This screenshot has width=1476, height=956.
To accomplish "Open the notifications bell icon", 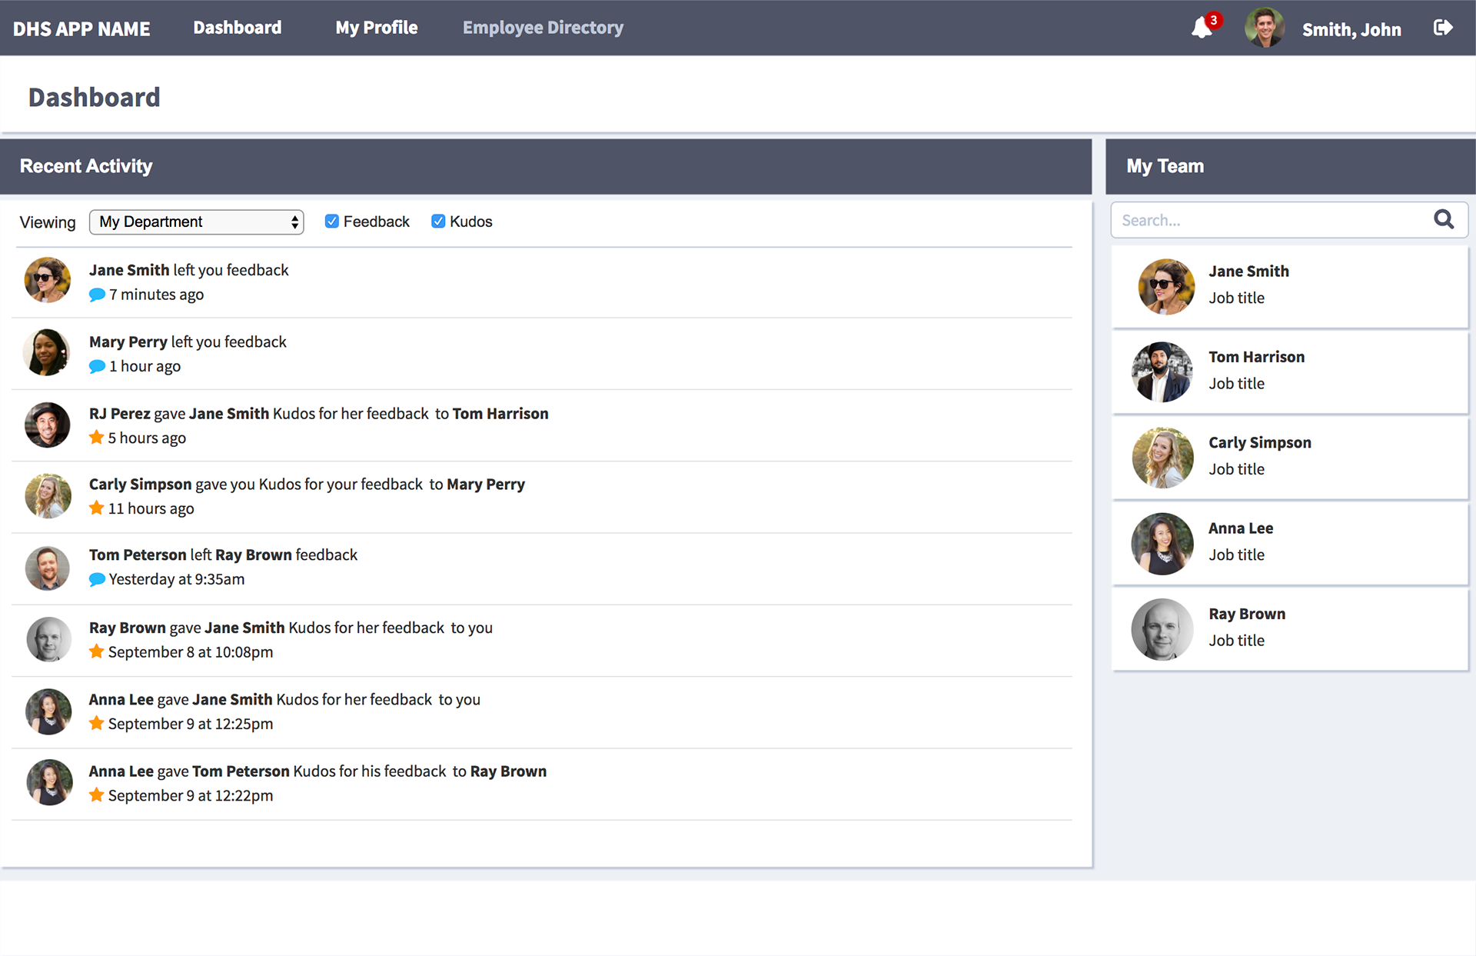I will [x=1202, y=28].
